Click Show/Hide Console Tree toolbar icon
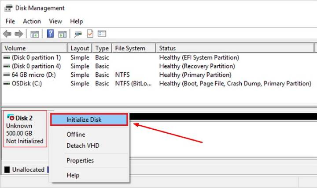 [x=35, y=34]
